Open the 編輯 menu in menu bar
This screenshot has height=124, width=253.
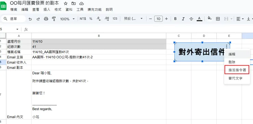[x=25, y=10]
